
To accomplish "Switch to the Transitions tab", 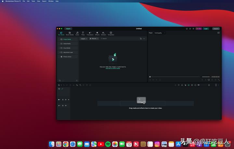I will (x=90, y=33).
